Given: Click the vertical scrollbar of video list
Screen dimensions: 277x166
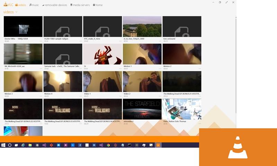Looking at the screenshot, I should click(236, 65).
